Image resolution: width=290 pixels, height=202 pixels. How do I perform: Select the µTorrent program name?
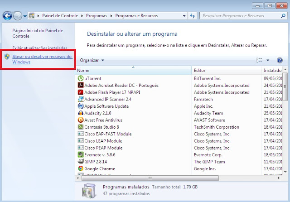tap(92, 78)
